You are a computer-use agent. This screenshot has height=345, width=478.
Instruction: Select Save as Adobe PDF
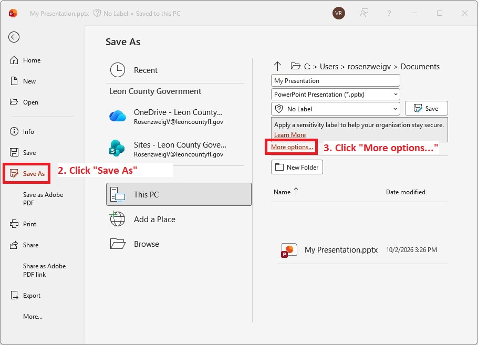43,199
